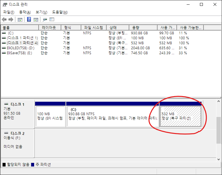Sort by the 상태 column header
This screenshot has height=175, width=222.
tap(118, 28)
